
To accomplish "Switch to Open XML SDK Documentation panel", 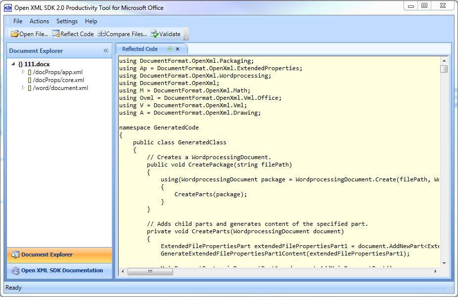I will point(59,270).
